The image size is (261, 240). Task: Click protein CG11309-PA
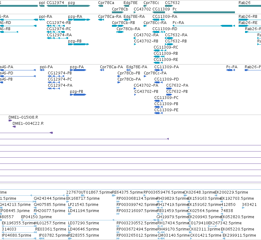pos(158,70)
